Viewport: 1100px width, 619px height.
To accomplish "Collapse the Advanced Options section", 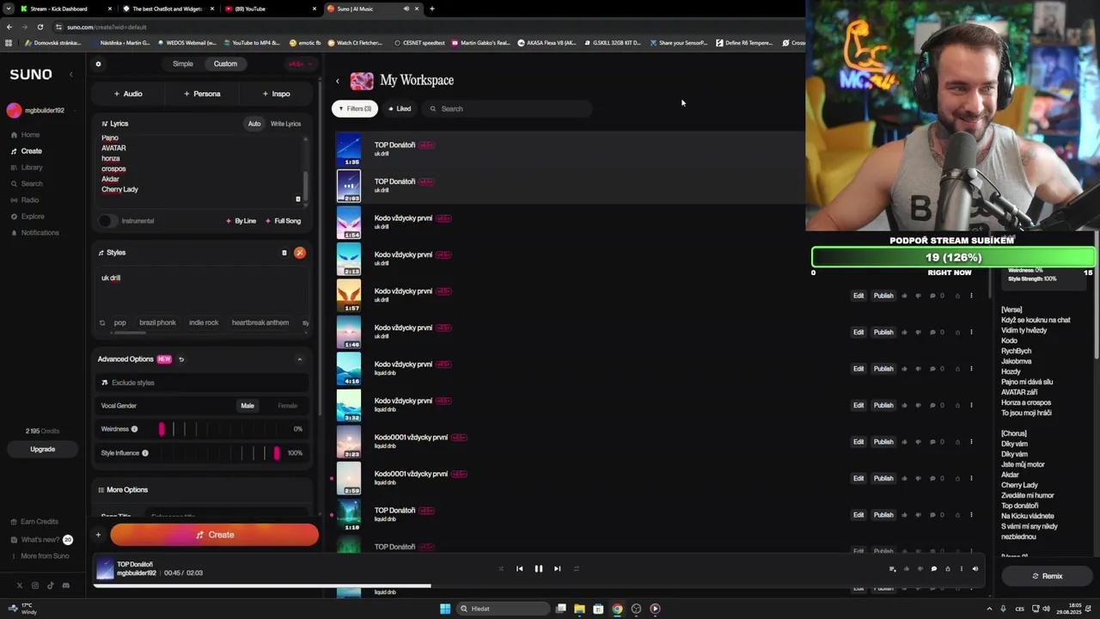I will pyautogui.click(x=300, y=359).
